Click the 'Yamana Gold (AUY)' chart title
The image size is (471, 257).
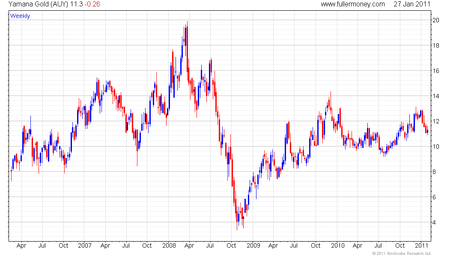pos(39,4)
